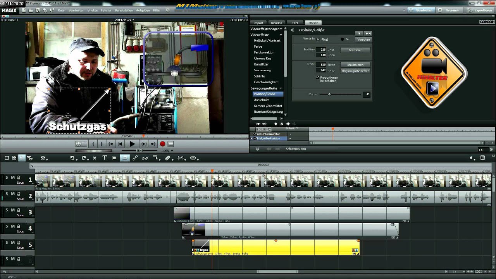
Task: Switch to storyboard view mode
Action: (x=7, y=158)
